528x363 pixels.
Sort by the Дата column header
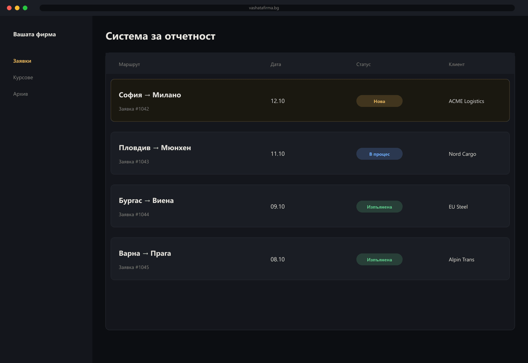tap(276, 64)
